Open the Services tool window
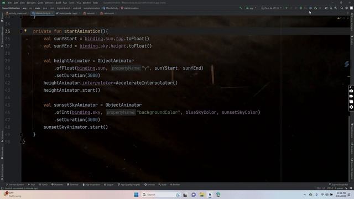354x199 pixels. pyautogui.click(x=150, y=185)
